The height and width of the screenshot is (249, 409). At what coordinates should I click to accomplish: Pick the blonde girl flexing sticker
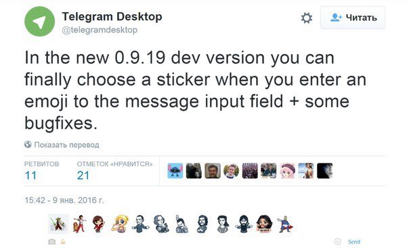(120, 224)
